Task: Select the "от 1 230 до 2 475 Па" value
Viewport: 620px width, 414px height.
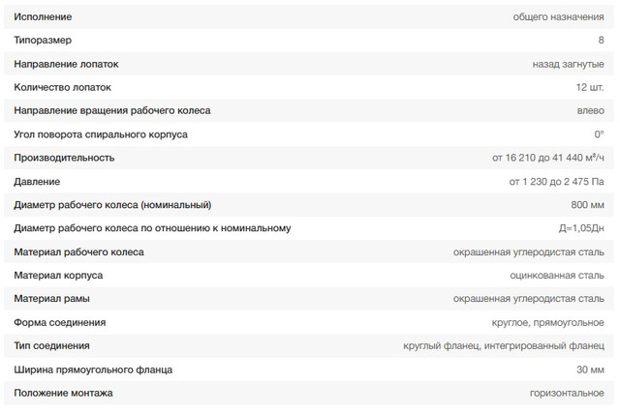Action: tap(557, 181)
